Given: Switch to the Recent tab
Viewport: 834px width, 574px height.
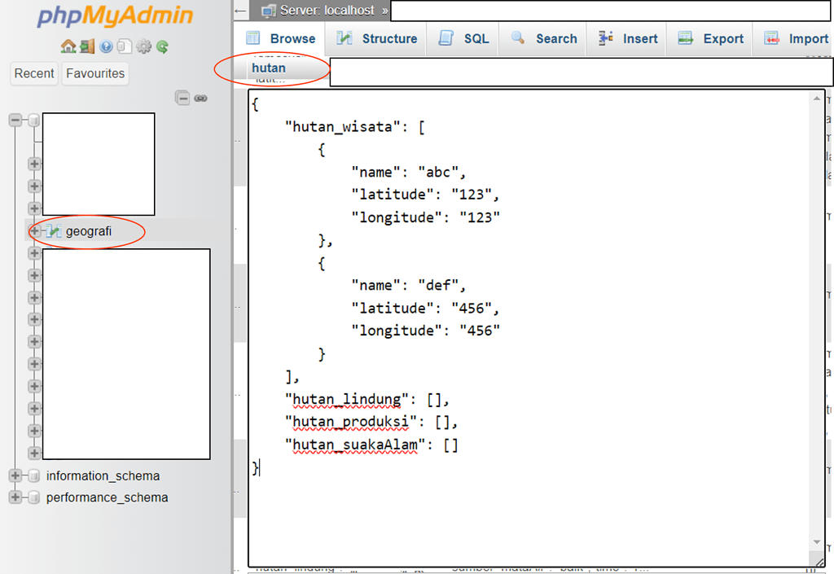Looking at the screenshot, I should (33, 73).
